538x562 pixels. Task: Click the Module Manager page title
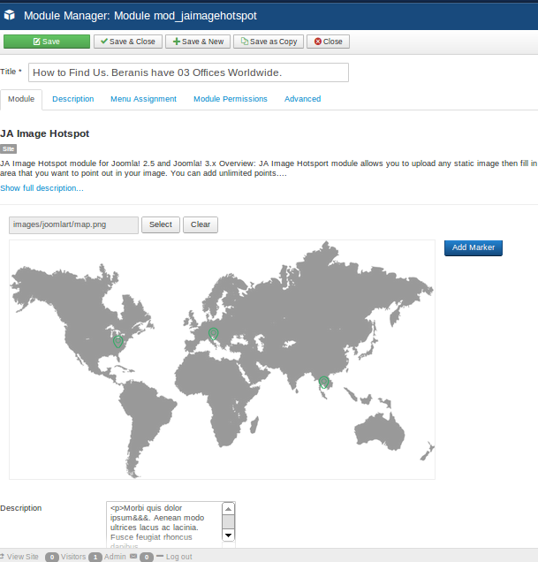point(140,16)
